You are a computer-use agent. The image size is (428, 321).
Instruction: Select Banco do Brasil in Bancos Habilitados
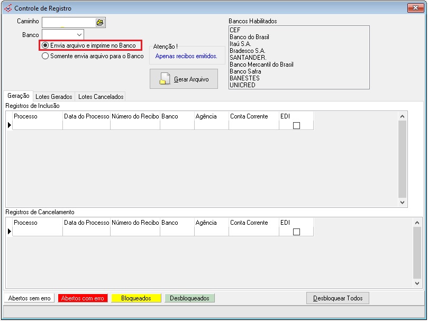pyautogui.click(x=249, y=37)
